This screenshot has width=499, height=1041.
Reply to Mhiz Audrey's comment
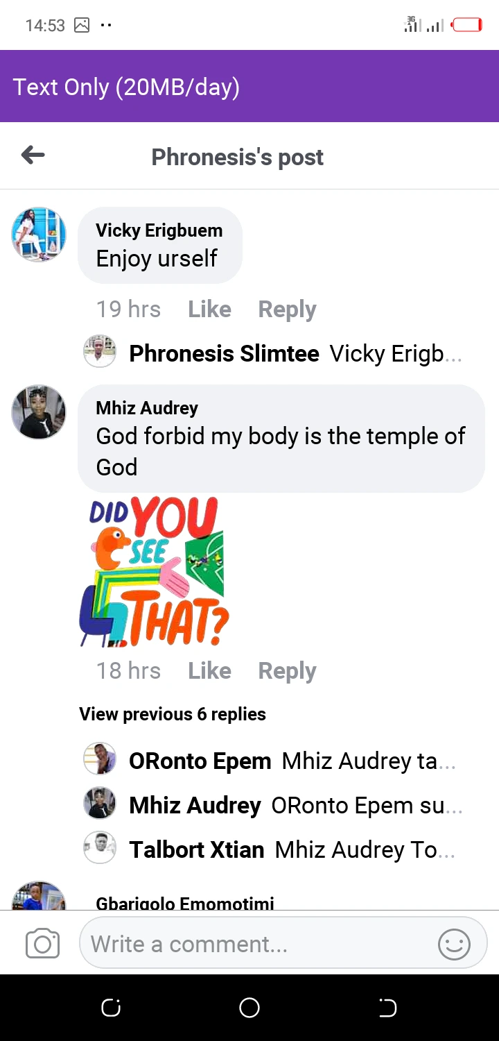tap(287, 671)
